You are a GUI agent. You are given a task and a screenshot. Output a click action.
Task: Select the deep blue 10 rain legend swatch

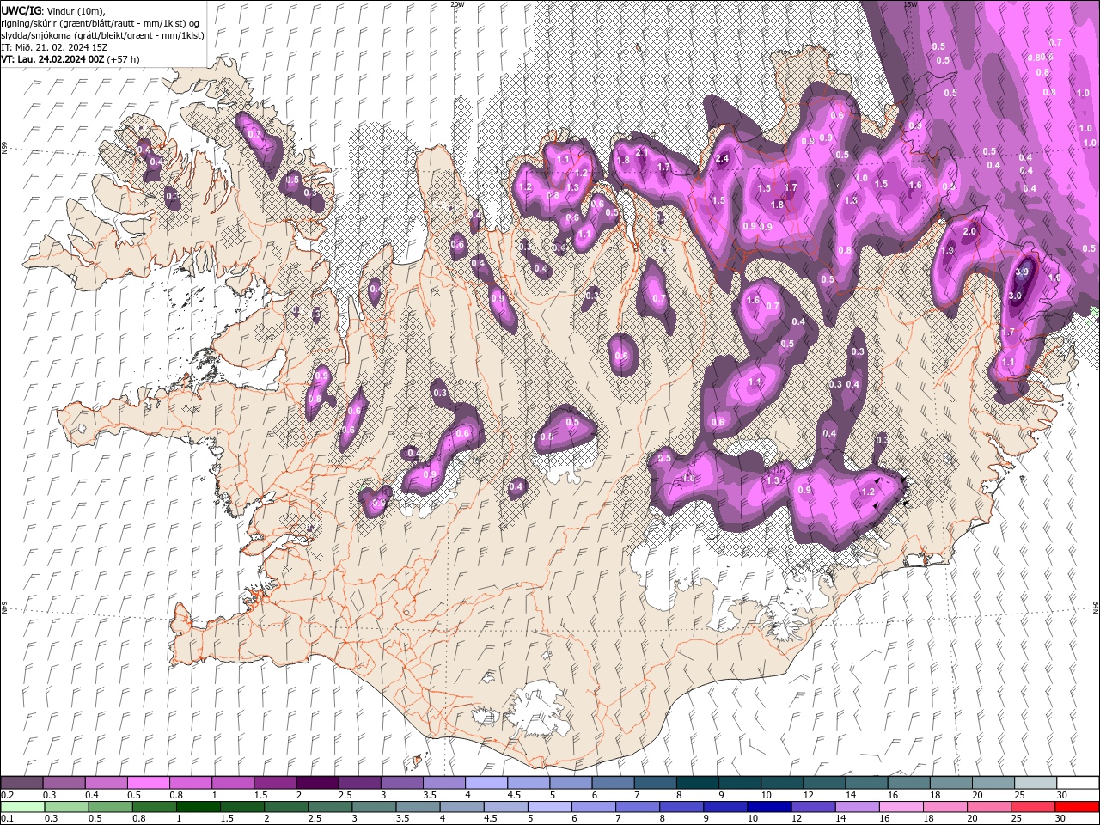point(769,807)
